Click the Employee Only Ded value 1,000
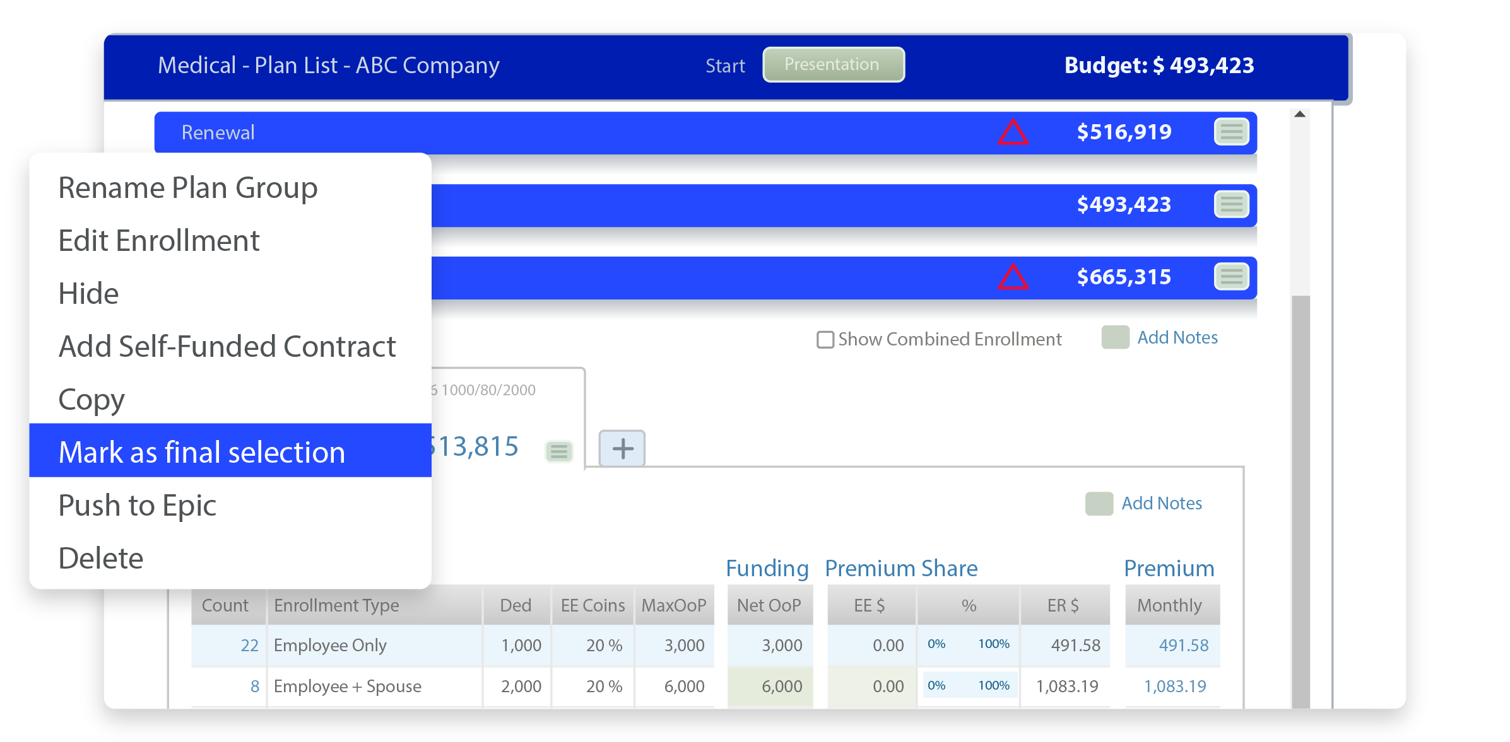The height and width of the screenshot is (742, 1510). (521, 646)
